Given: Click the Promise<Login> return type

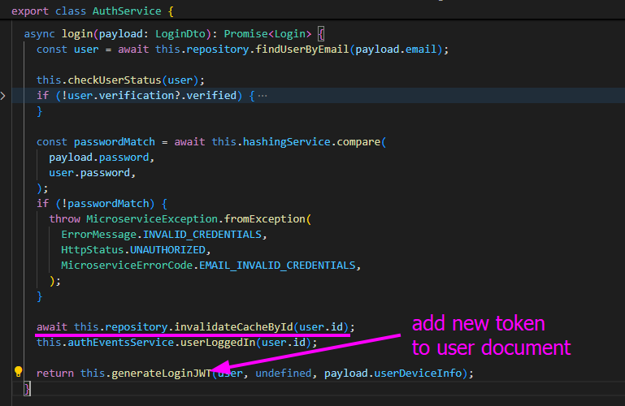Looking at the screenshot, I should coord(267,34).
